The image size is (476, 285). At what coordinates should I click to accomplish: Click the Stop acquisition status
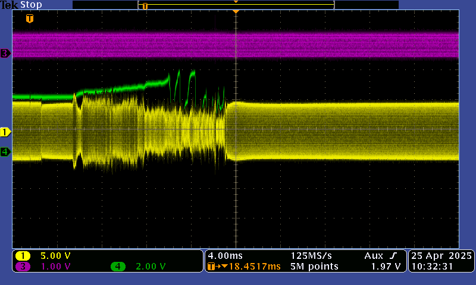32,5
